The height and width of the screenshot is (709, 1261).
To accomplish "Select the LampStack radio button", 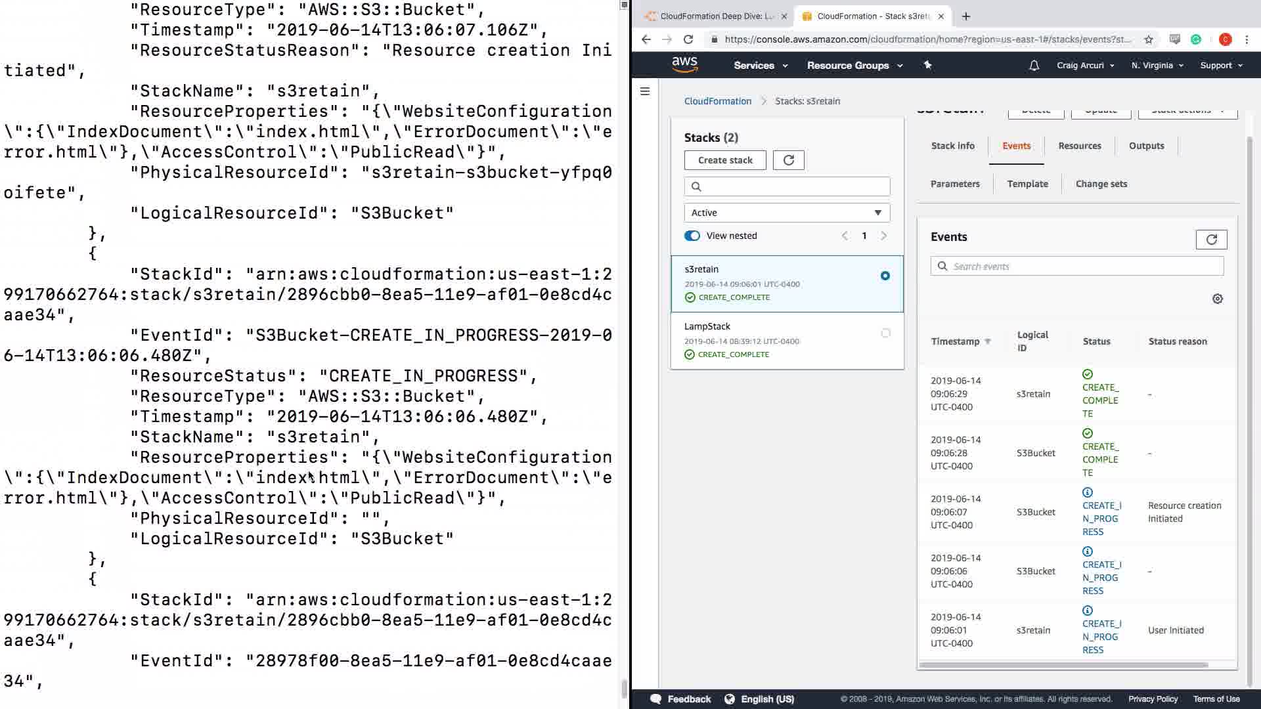I will coord(885,333).
